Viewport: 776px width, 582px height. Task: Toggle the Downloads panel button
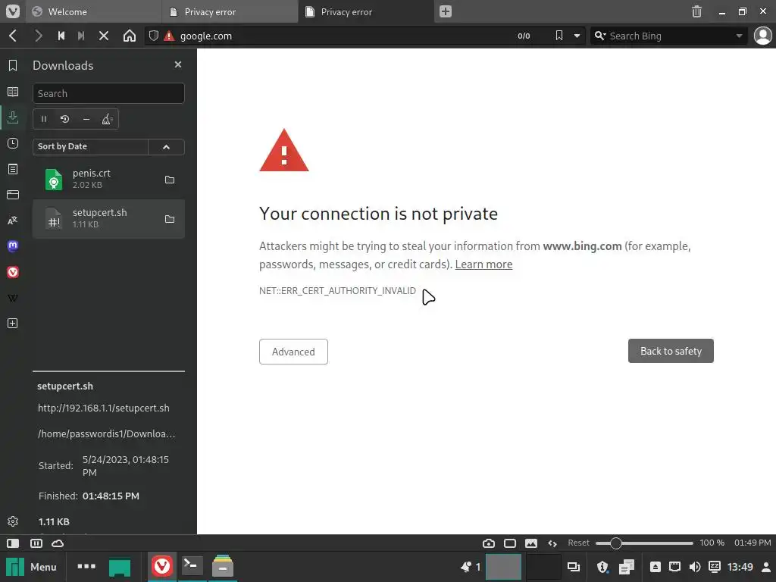point(13,117)
